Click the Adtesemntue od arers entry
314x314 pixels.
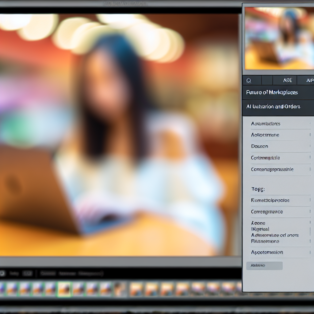coord(275,235)
